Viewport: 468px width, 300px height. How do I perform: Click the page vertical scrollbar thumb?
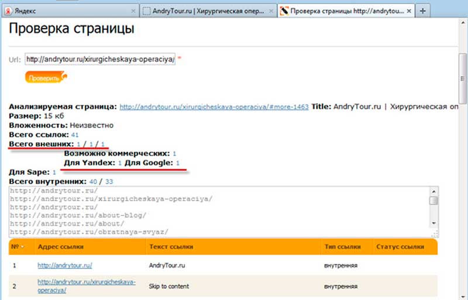tap(463, 78)
